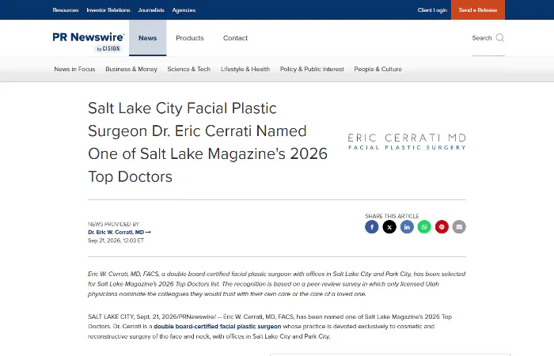Go to Journalists link
This screenshot has height=356, width=554.
[151, 9]
